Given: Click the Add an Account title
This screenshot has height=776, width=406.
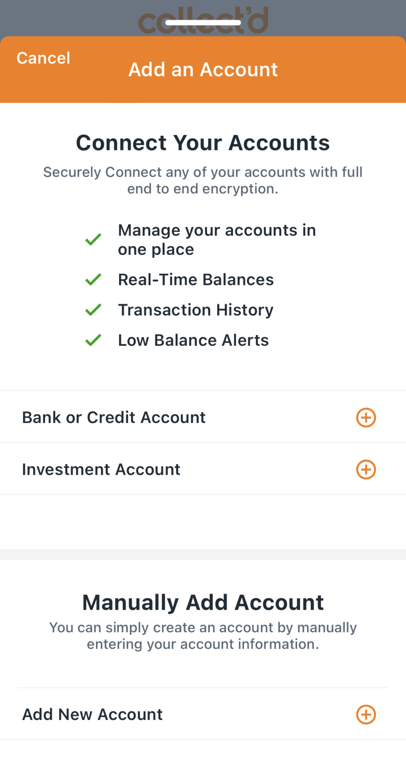Looking at the screenshot, I should 203,69.
